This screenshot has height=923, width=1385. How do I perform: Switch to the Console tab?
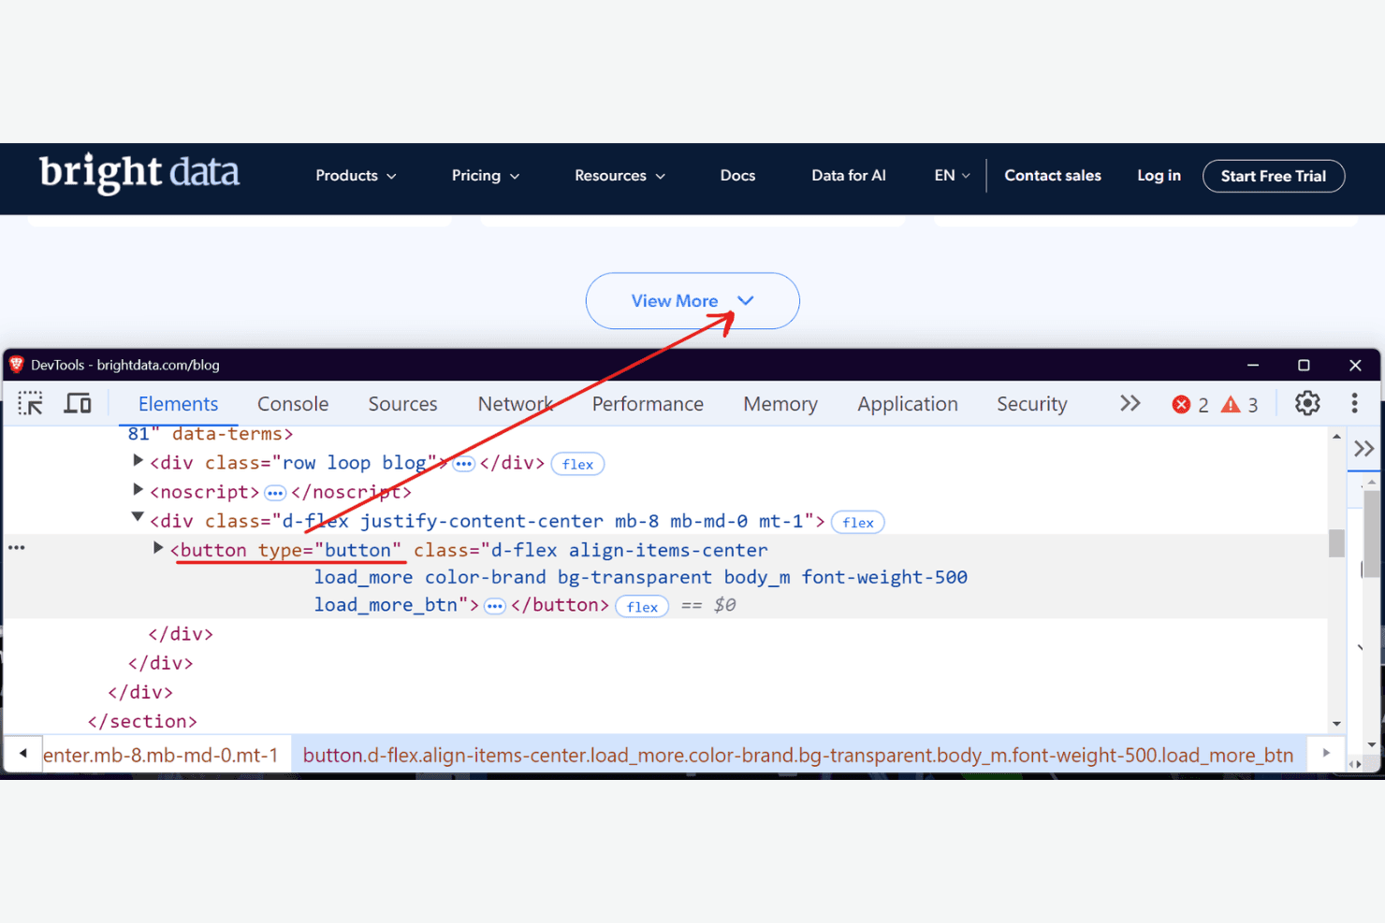[293, 404]
